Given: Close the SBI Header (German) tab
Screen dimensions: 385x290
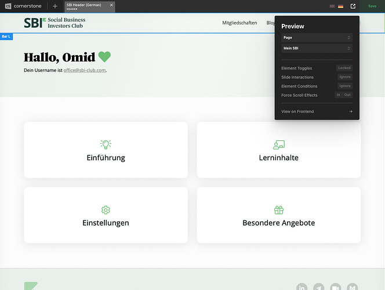Looking at the screenshot, I should 111,5.
